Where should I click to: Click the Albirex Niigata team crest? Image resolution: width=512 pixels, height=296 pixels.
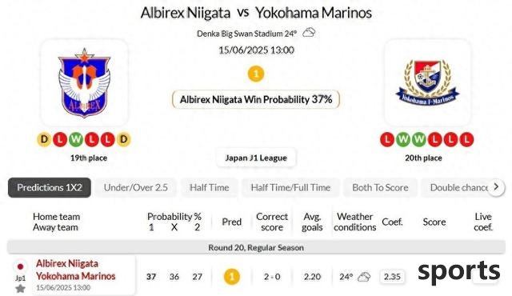point(84,83)
